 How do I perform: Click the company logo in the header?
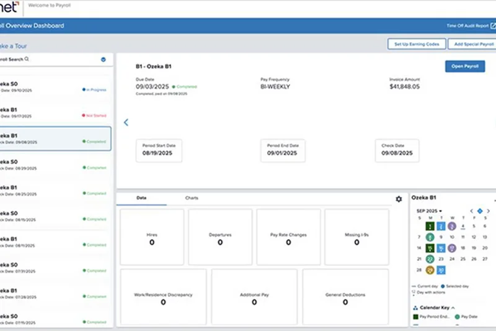[x=9, y=7]
